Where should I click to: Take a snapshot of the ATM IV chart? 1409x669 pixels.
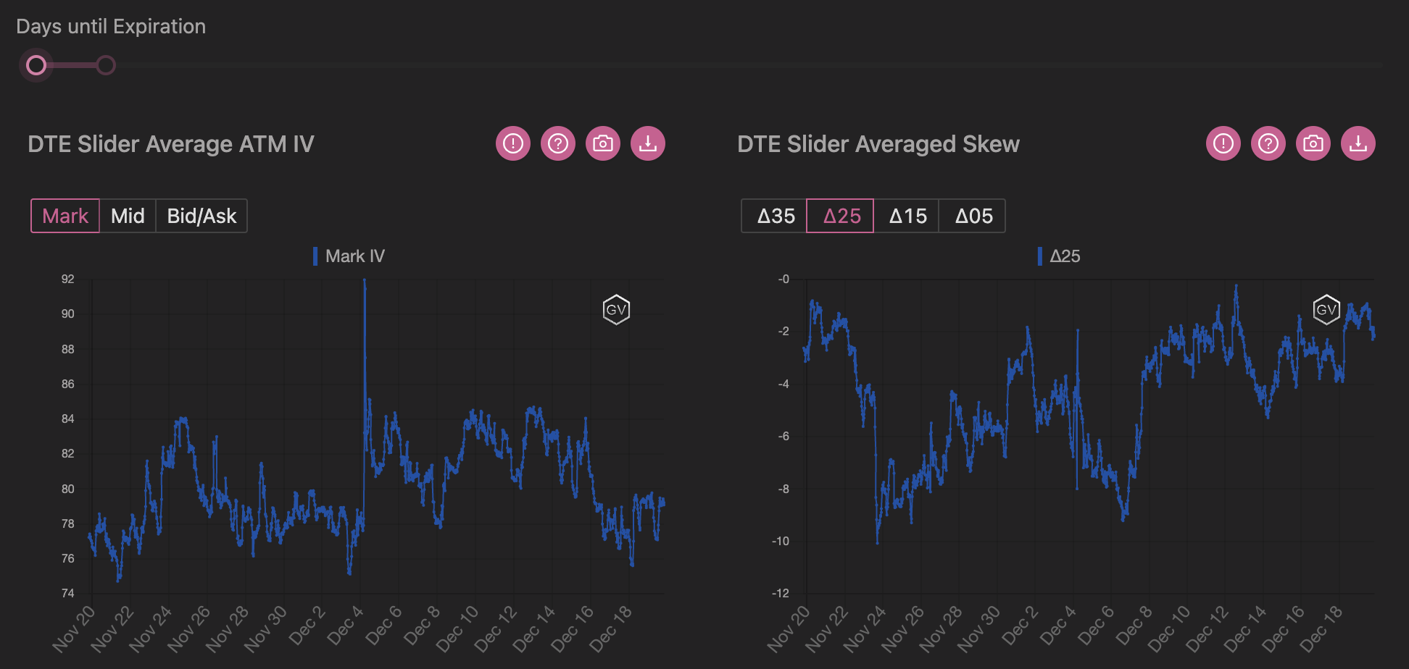click(603, 143)
